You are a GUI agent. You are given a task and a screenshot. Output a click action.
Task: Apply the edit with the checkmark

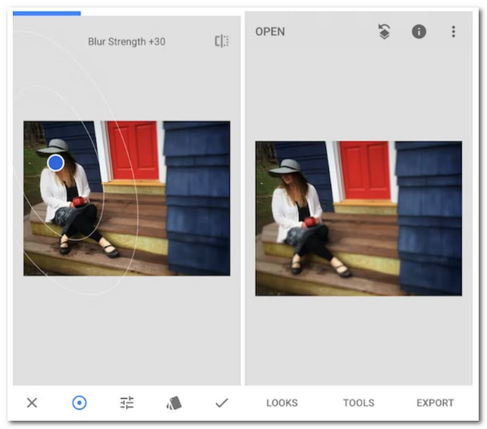click(222, 403)
